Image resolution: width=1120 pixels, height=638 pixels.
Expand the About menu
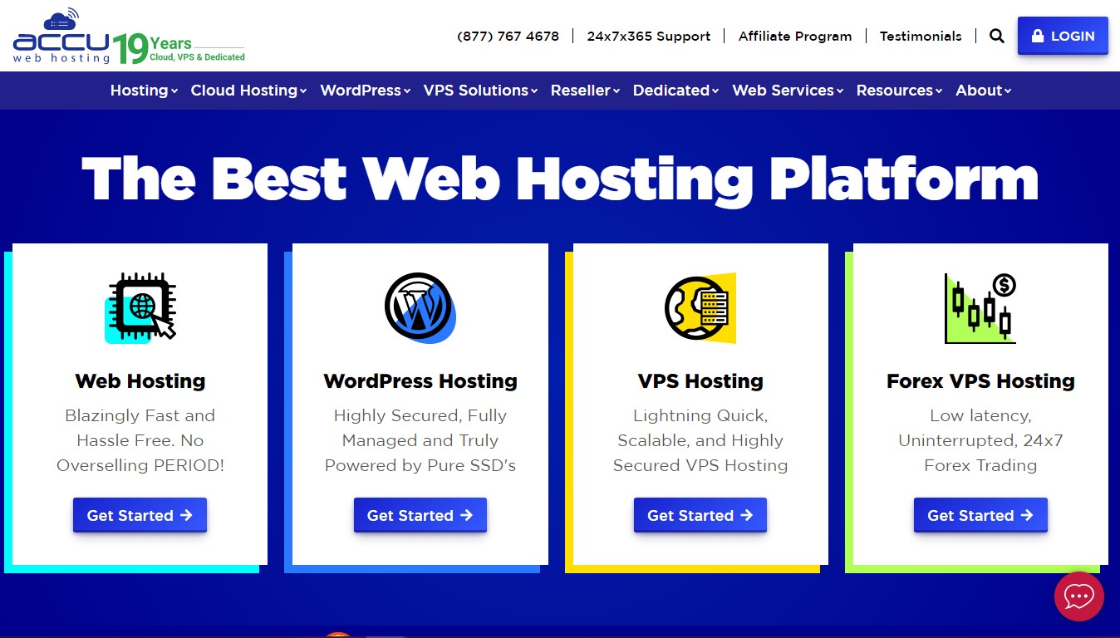[983, 91]
